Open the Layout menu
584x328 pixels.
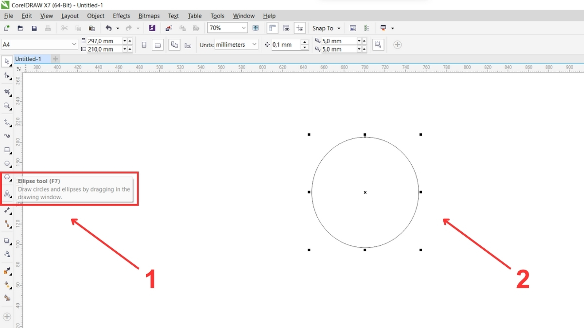70,16
